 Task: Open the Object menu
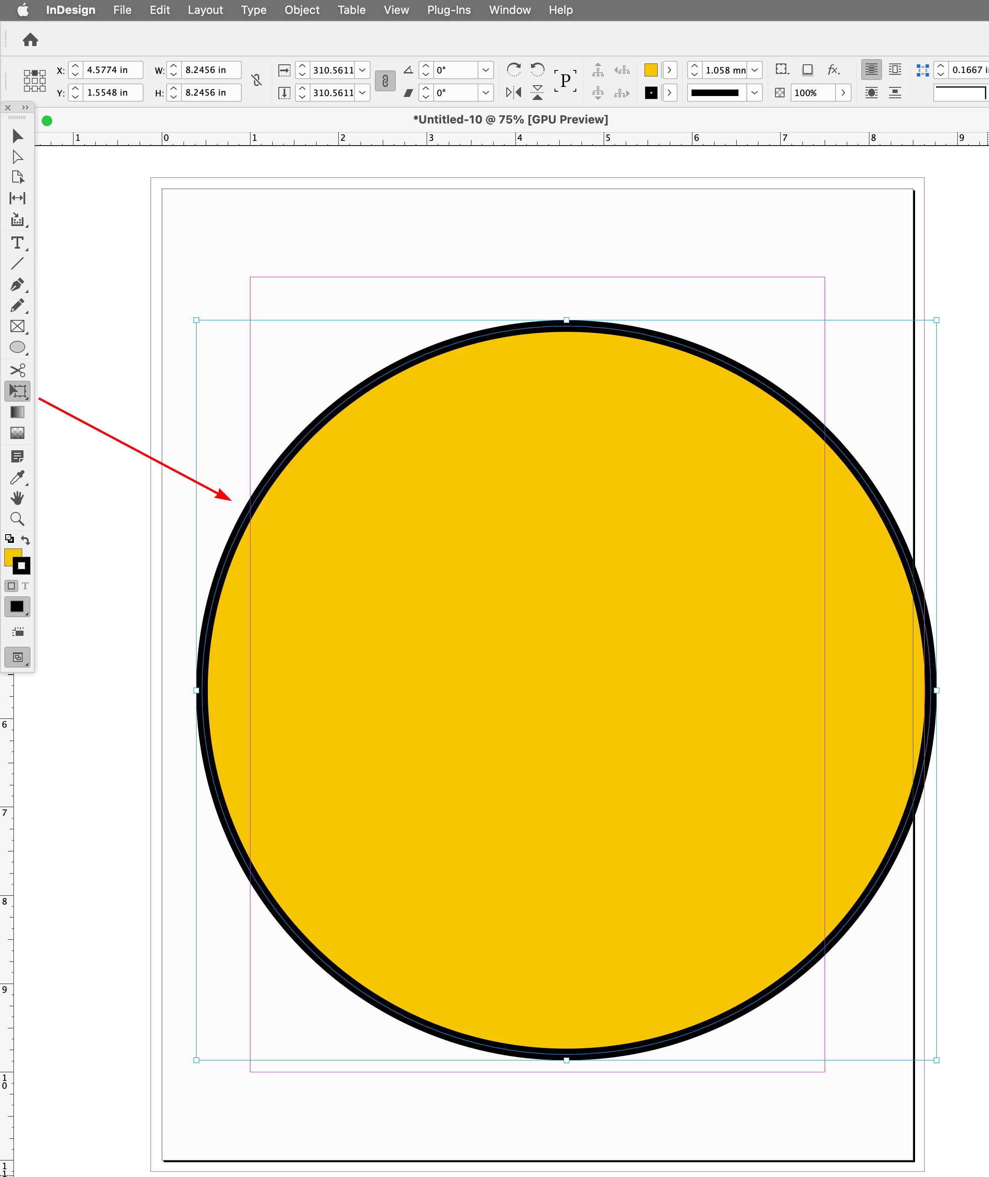click(301, 10)
